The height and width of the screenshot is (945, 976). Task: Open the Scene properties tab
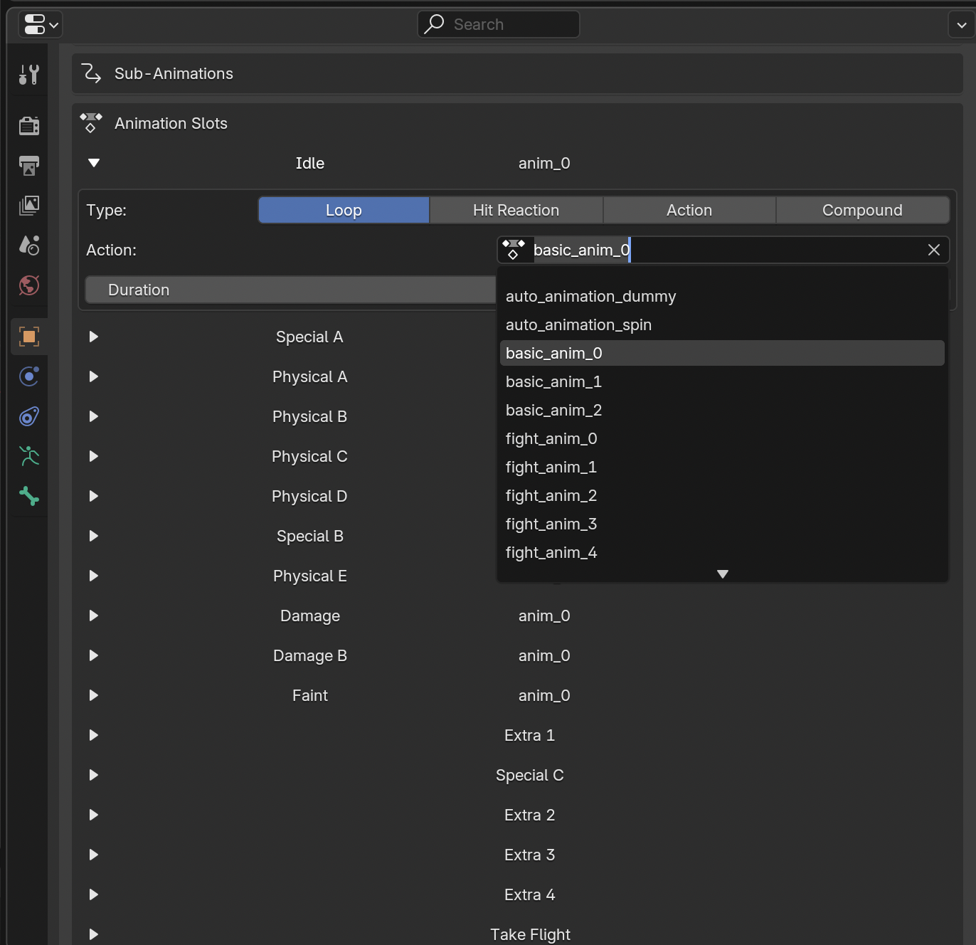pyautogui.click(x=29, y=246)
